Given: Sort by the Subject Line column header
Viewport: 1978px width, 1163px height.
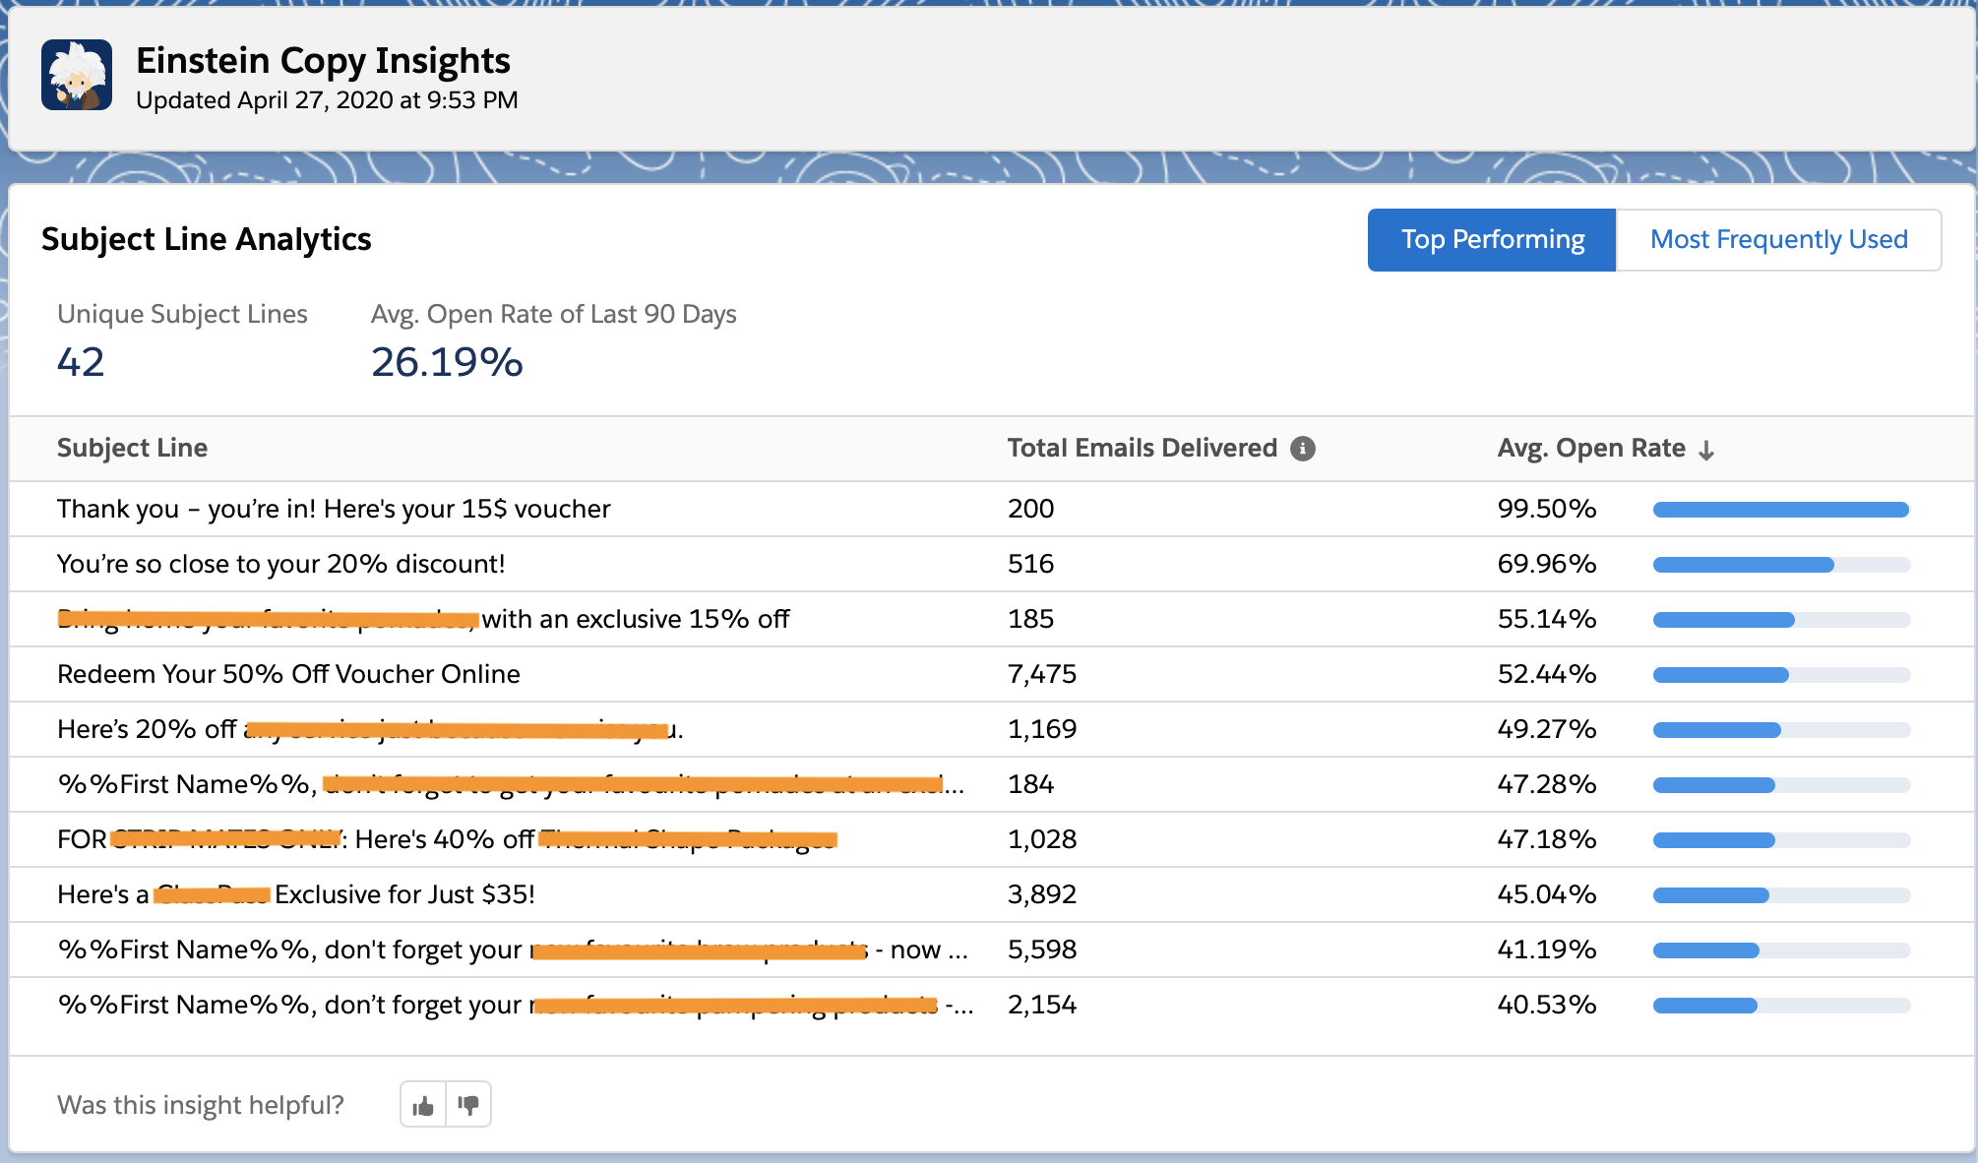Looking at the screenshot, I should 132,448.
